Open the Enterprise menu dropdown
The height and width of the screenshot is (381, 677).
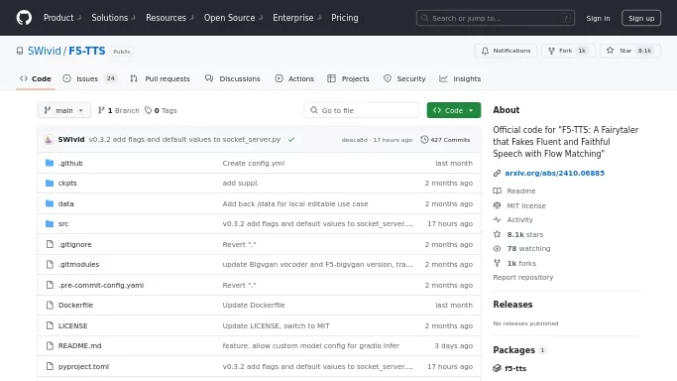[x=296, y=18]
